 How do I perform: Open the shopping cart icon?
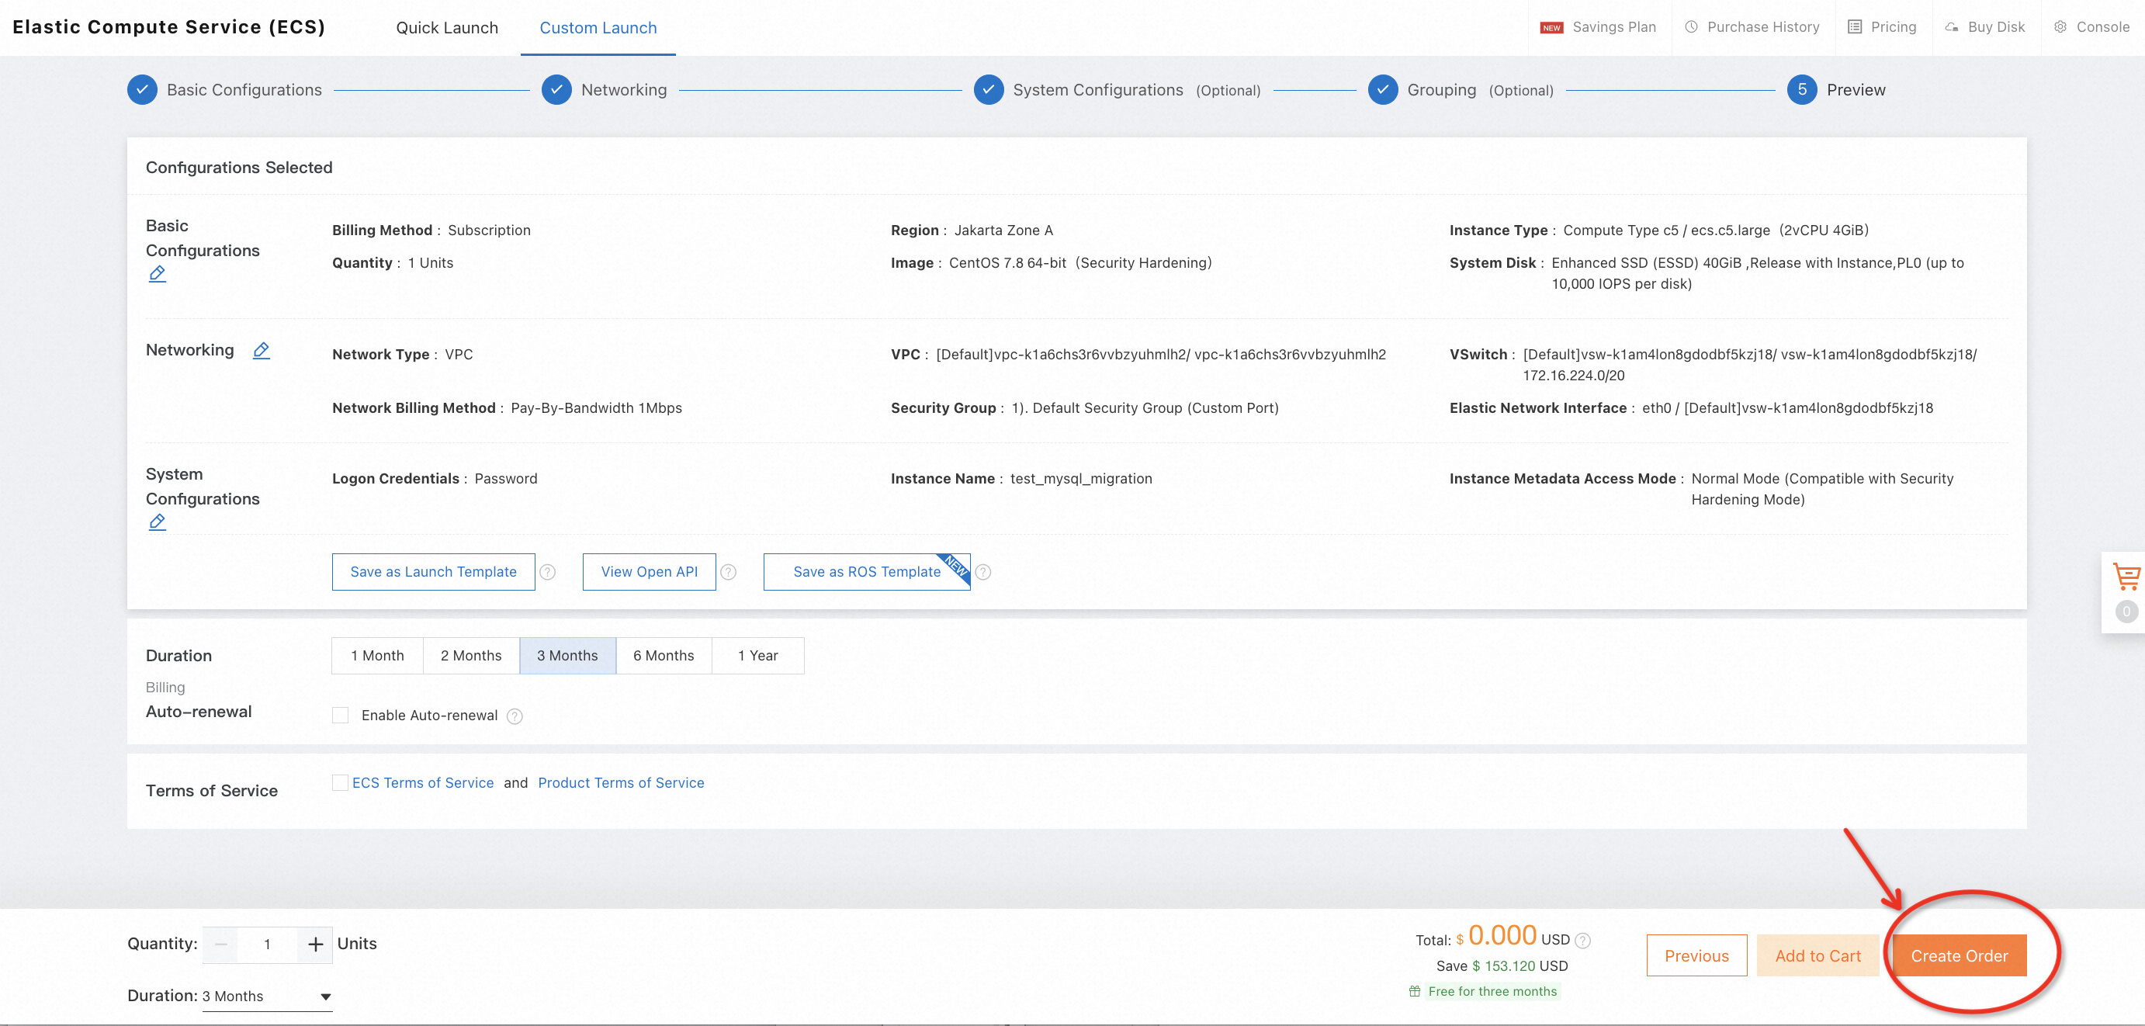point(2126,575)
